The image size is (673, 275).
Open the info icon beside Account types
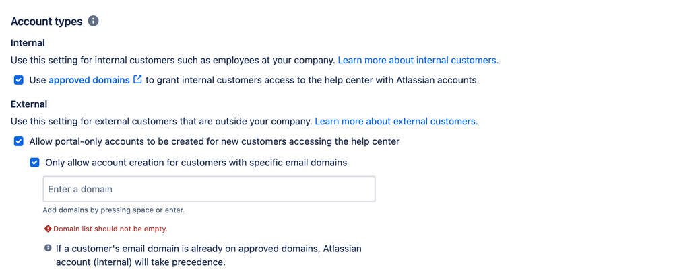coord(93,21)
